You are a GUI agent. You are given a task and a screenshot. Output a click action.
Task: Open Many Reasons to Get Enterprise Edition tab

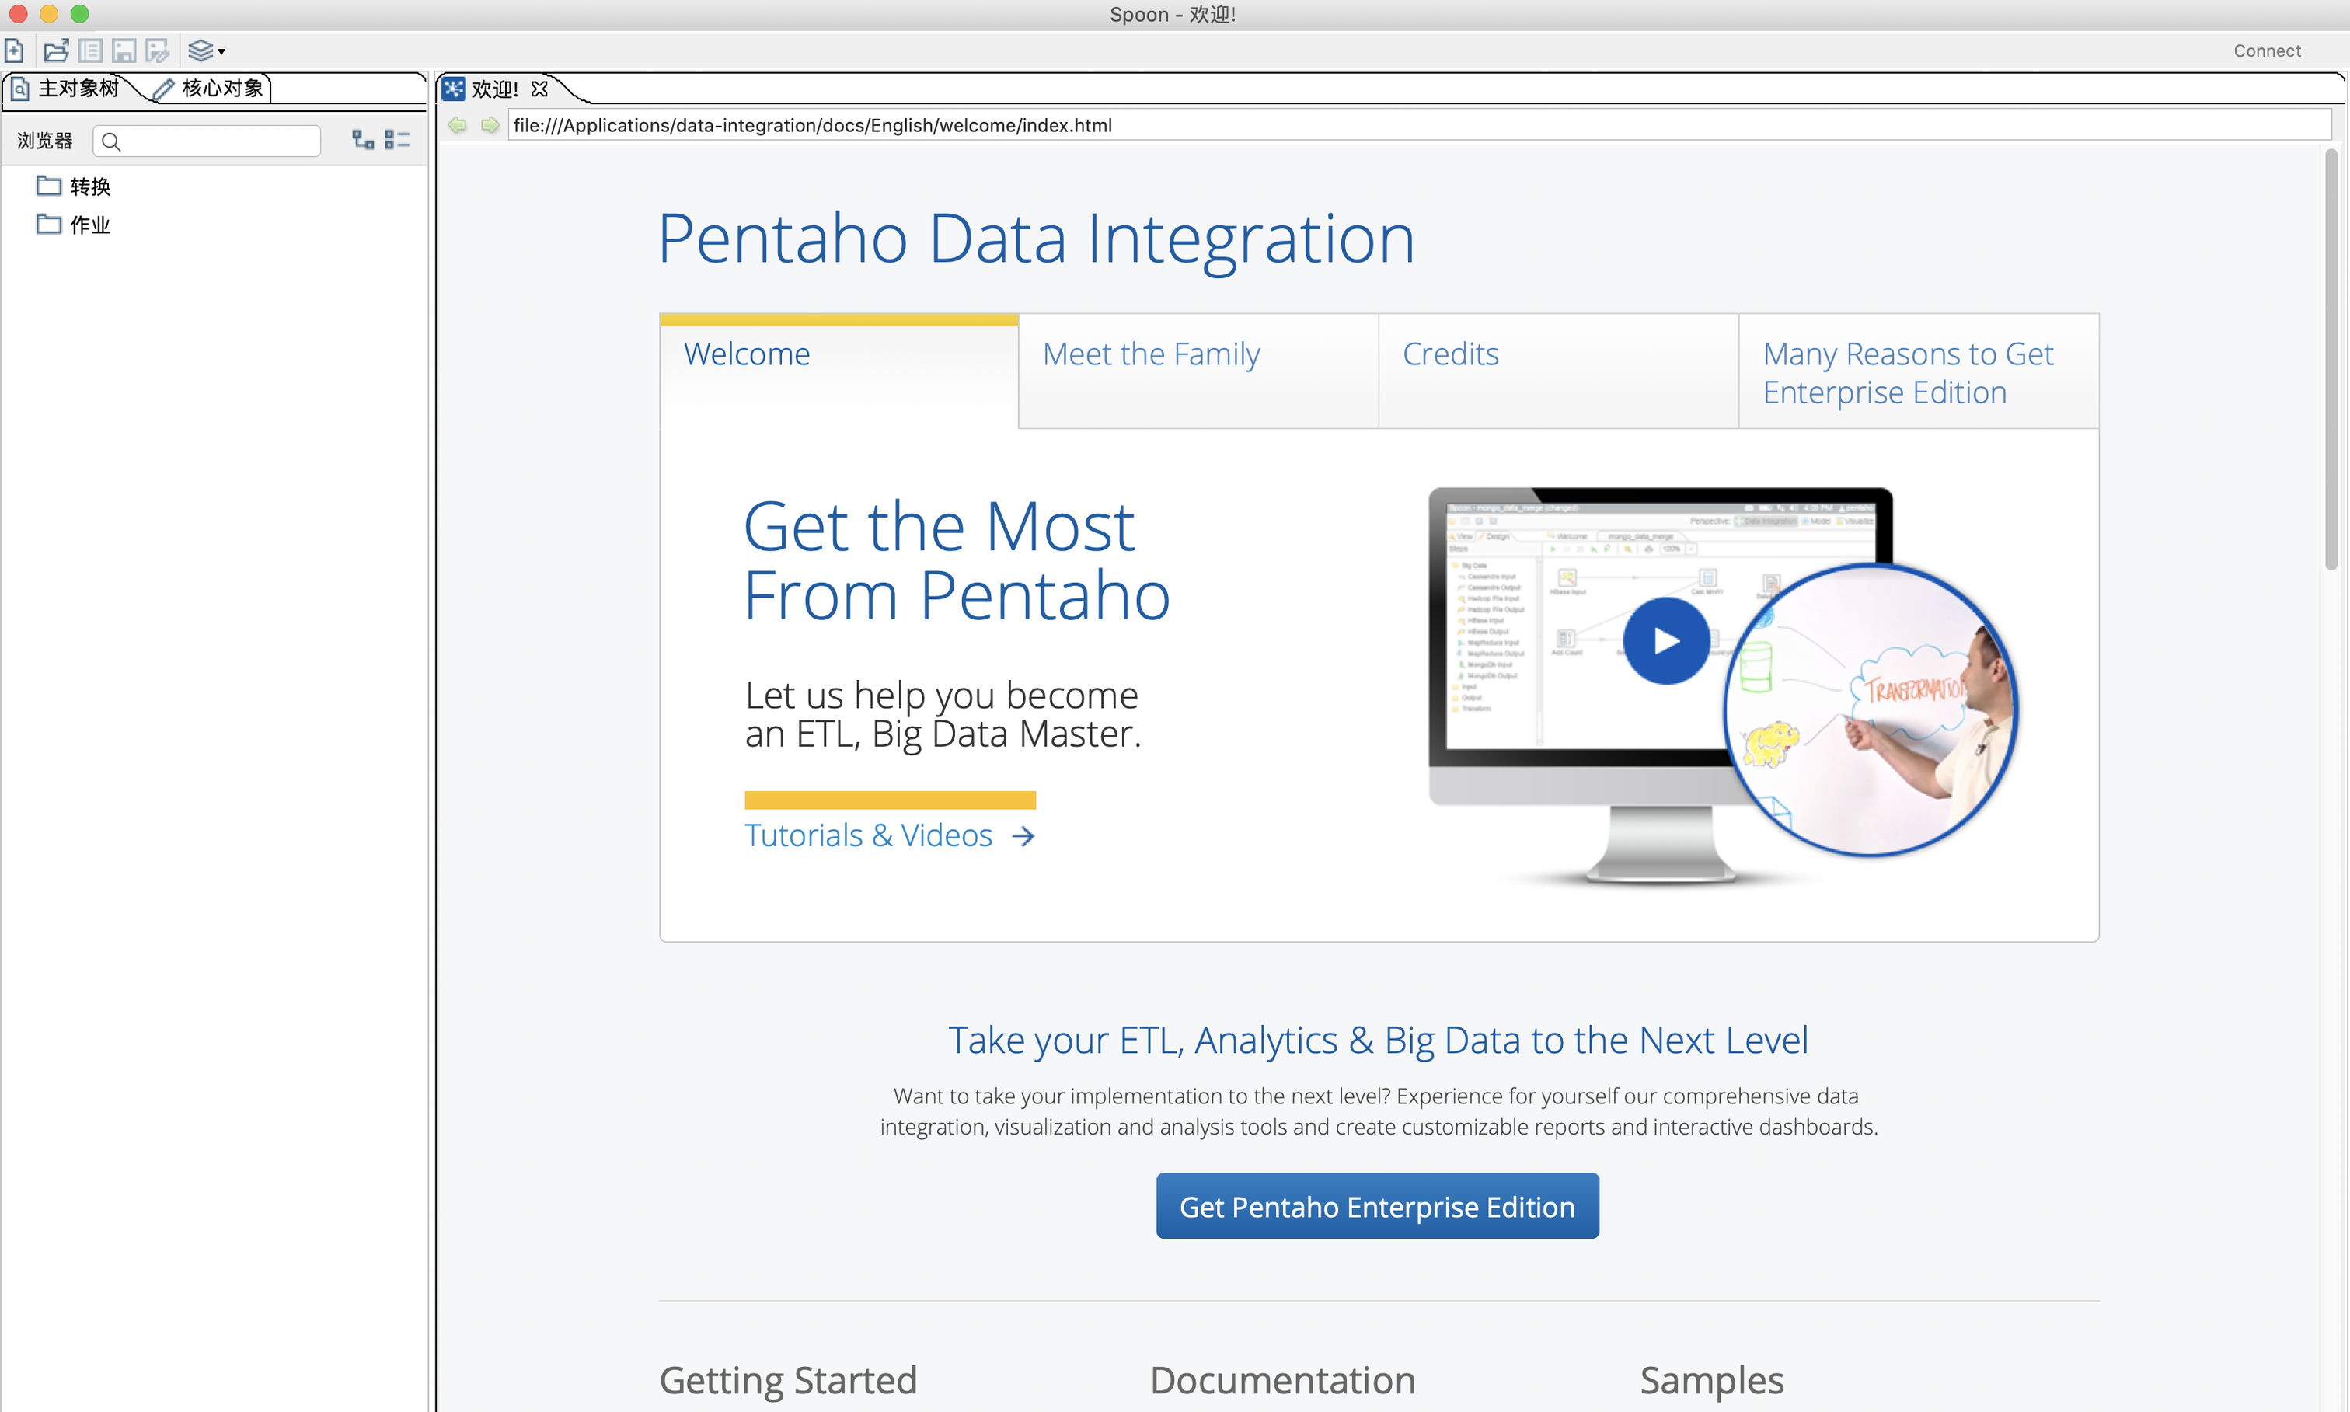tap(1918, 371)
